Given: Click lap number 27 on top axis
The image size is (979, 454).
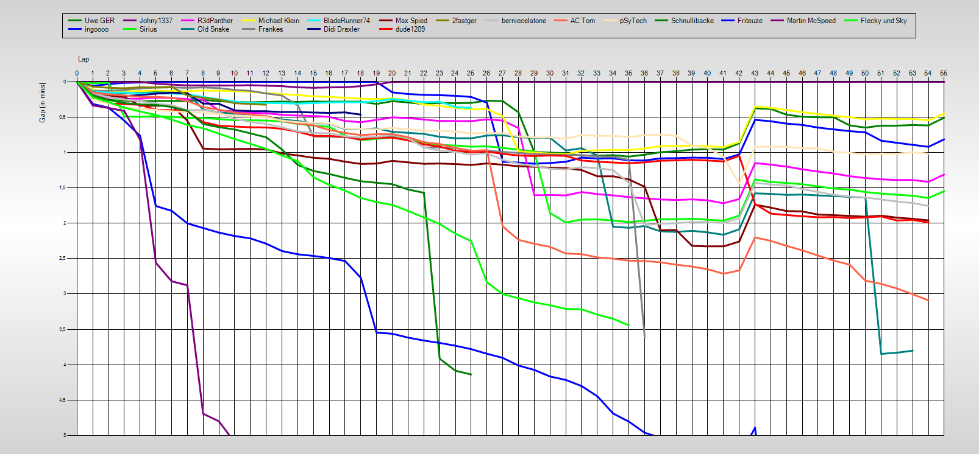Looking at the screenshot, I should click(502, 73).
